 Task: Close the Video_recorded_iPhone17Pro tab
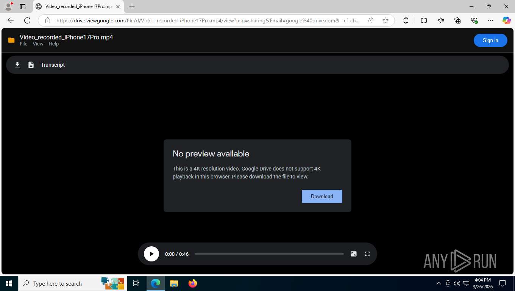coord(118,6)
